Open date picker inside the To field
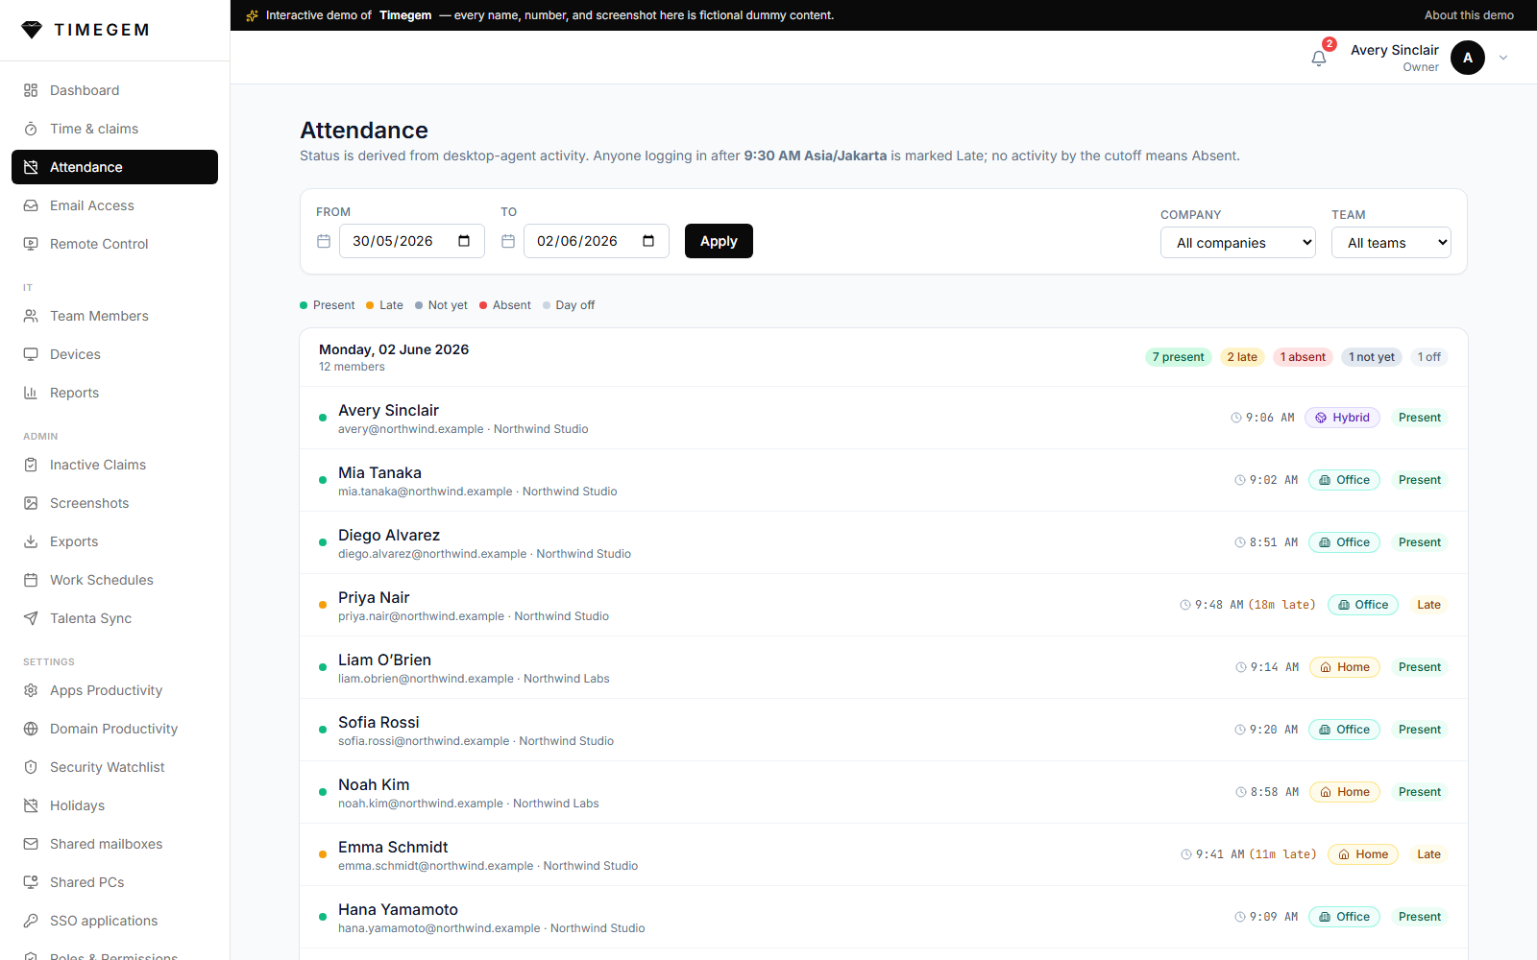 648,241
